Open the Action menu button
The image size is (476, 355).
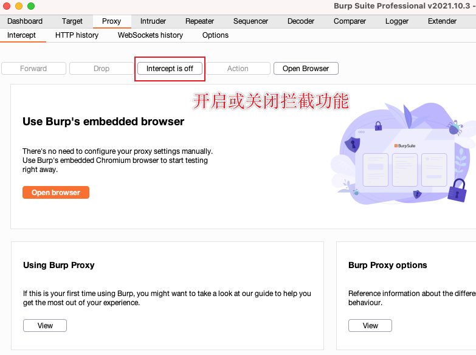pyautogui.click(x=238, y=69)
